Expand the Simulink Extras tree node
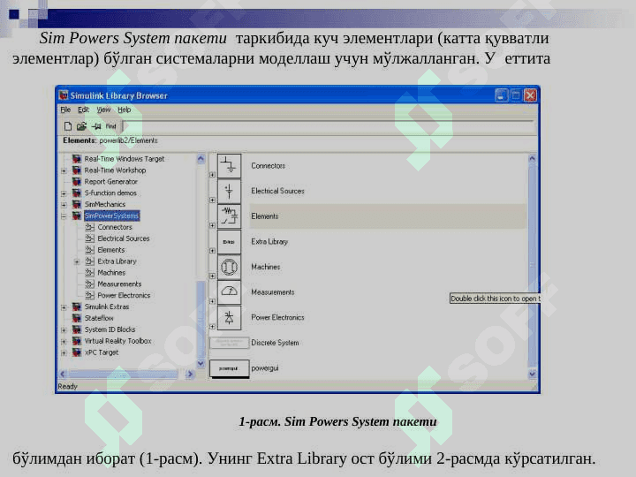The width and height of the screenshot is (636, 477). [x=64, y=307]
